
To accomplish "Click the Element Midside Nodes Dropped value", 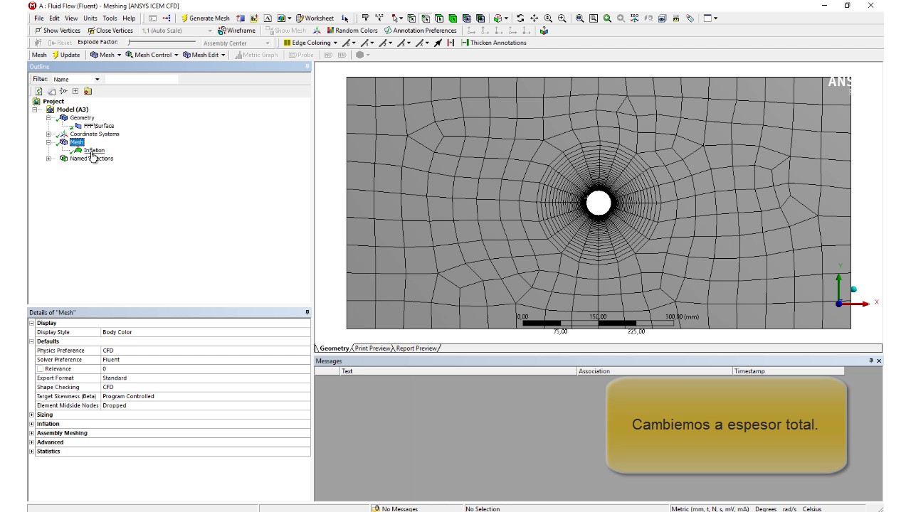I will (x=206, y=405).
